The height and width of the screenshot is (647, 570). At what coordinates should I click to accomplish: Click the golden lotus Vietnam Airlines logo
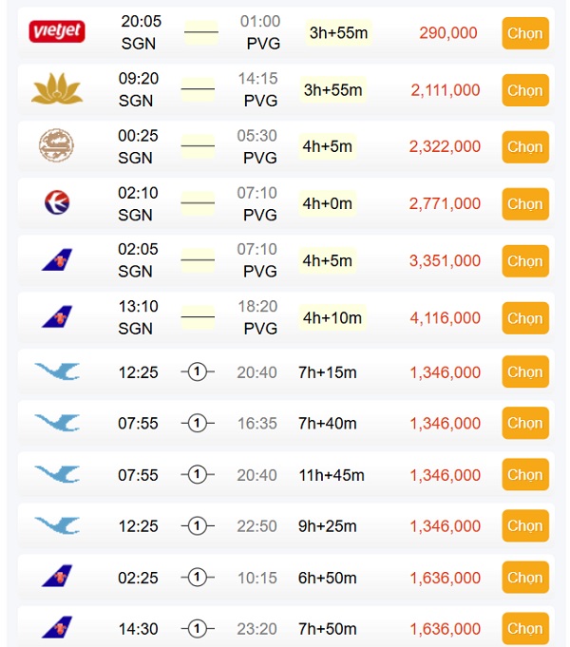(58, 90)
